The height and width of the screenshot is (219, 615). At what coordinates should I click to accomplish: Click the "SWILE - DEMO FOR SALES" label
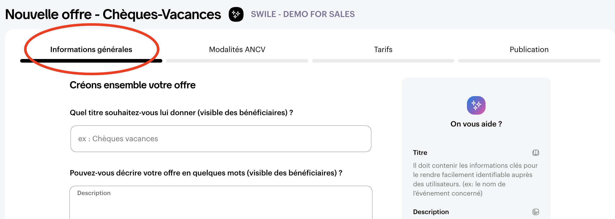[x=303, y=14]
